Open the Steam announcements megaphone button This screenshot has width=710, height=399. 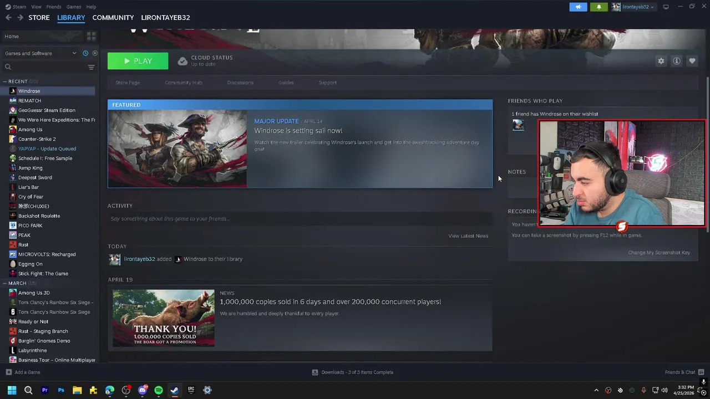click(578, 7)
